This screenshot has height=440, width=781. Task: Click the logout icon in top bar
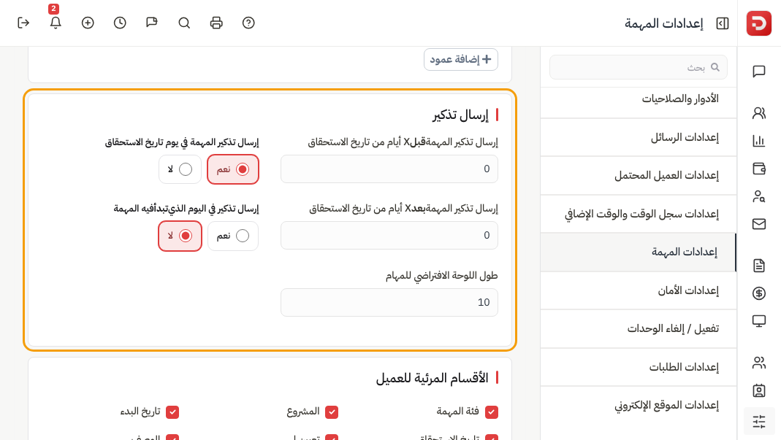point(23,23)
